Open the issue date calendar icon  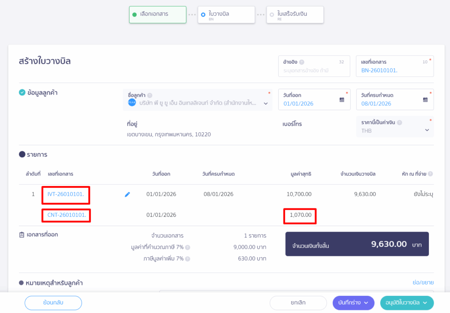(342, 100)
